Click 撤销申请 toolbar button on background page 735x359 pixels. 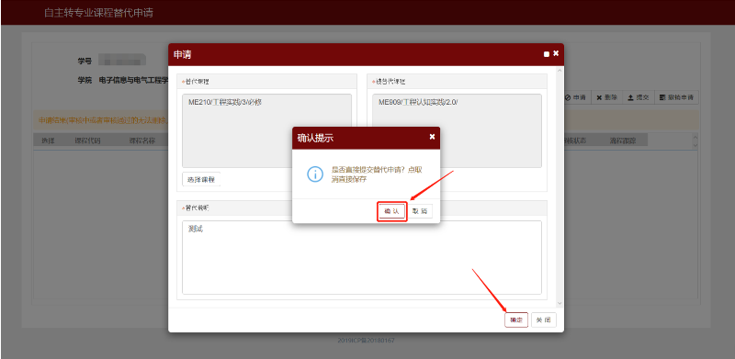pyautogui.click(x=676, y=97)
